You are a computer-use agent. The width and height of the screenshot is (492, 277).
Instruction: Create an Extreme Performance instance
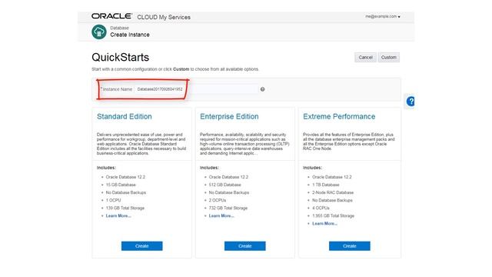pyautogui.click(x=350, y=246)
